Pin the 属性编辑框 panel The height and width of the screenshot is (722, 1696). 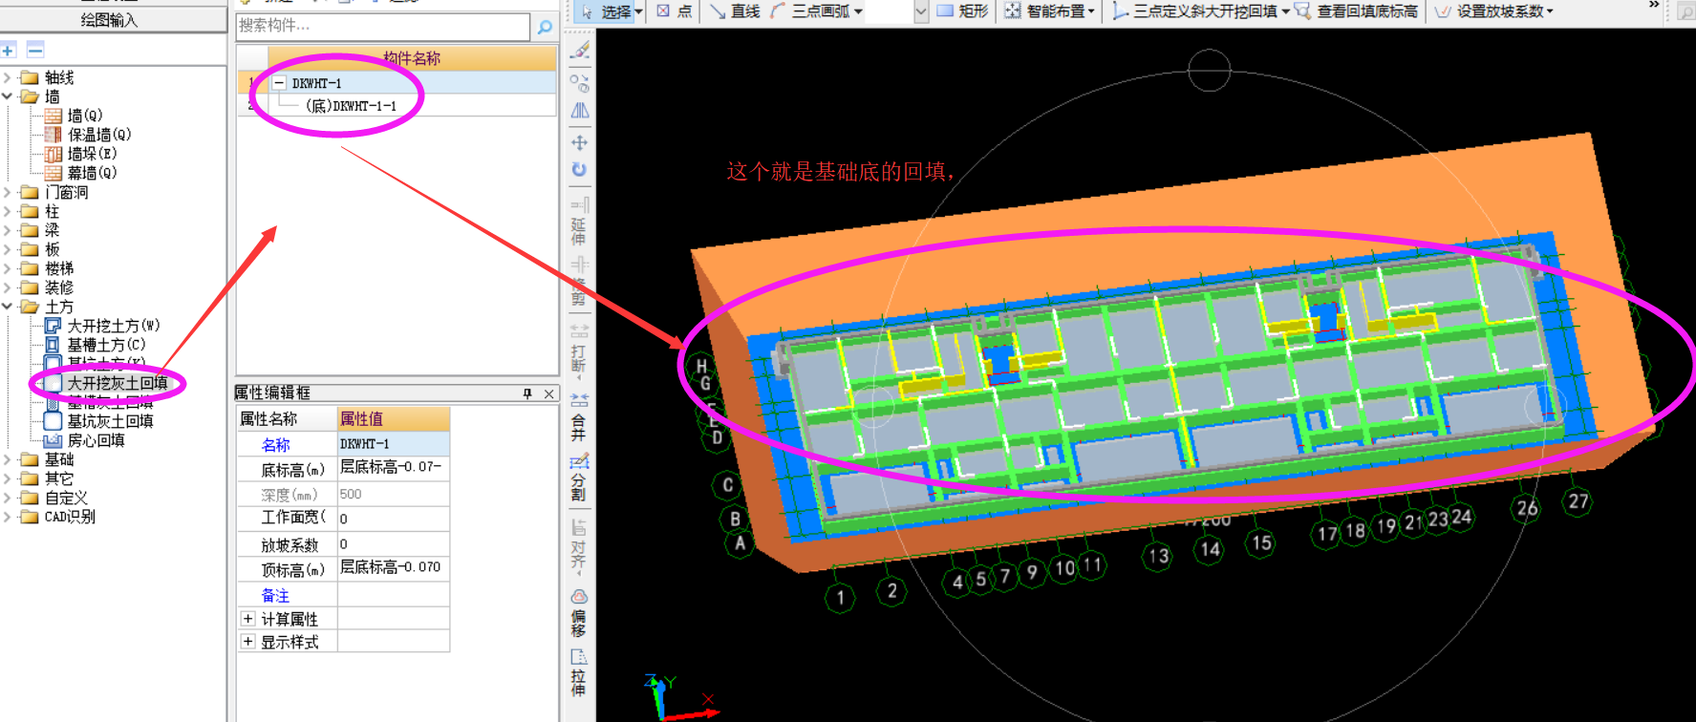(527, 393)
